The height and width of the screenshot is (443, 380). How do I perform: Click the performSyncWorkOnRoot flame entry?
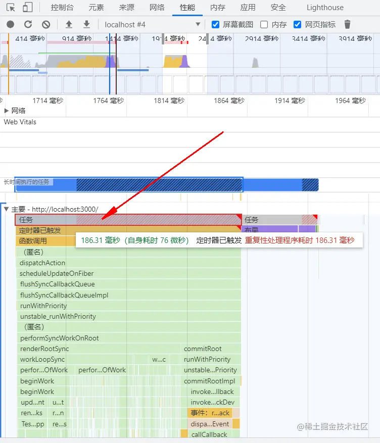(128, 338)
